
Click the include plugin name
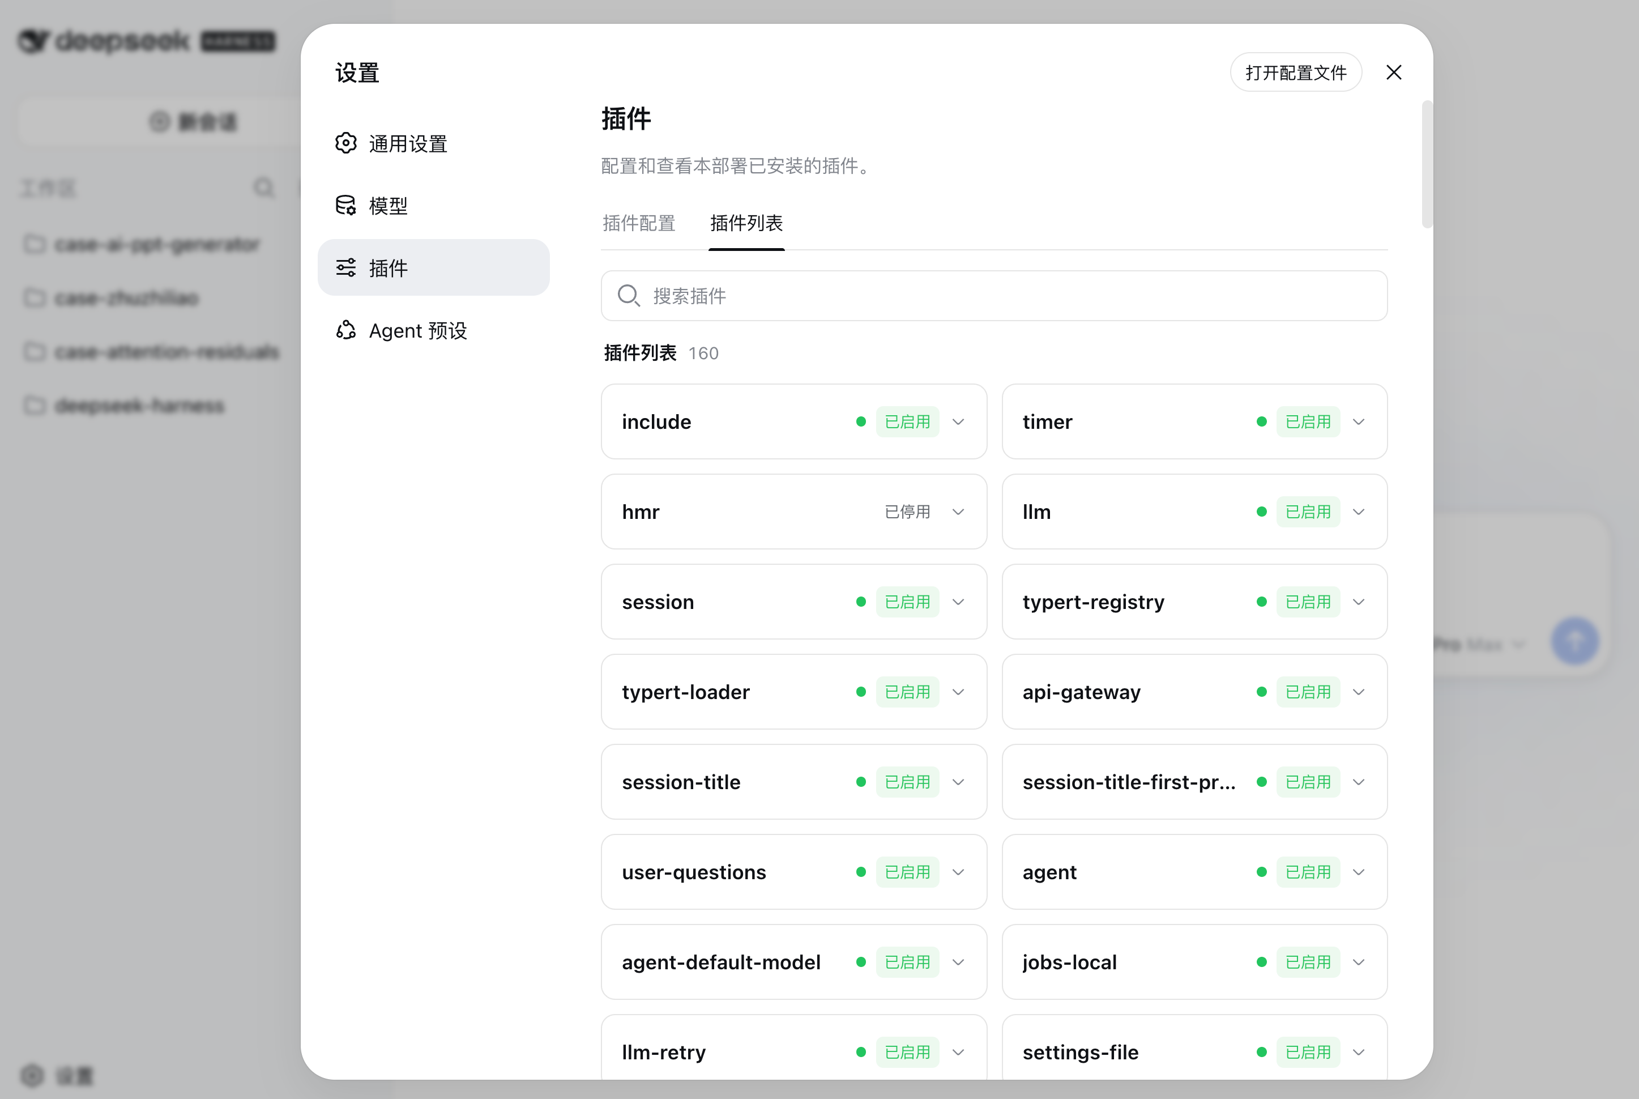click(x=656, y=421)
